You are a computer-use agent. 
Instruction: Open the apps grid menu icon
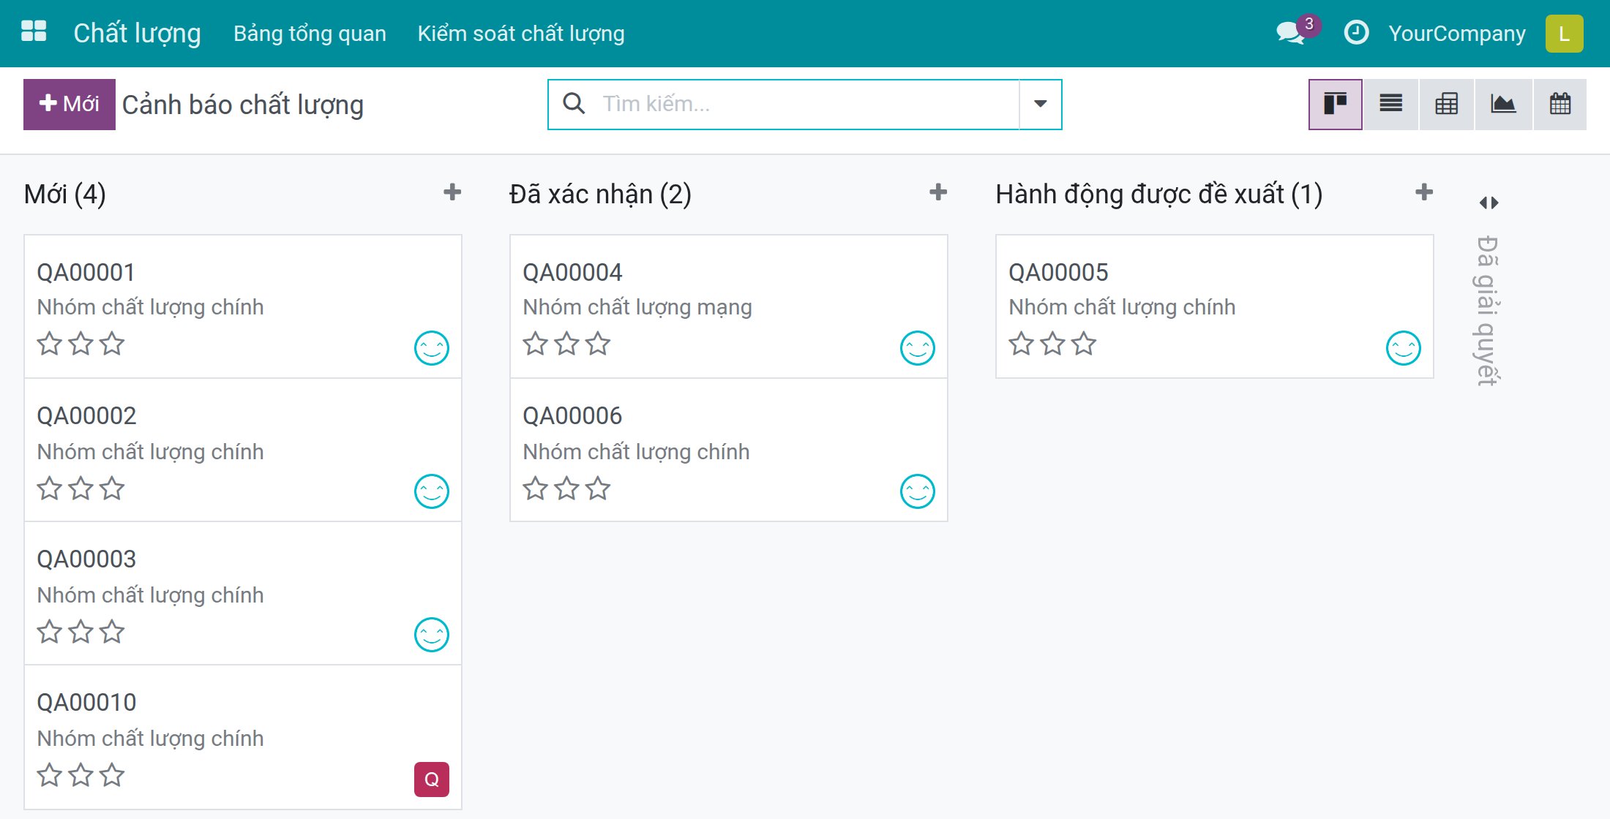(34, 32)
